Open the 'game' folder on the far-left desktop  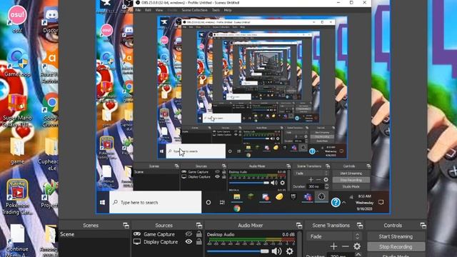[x=17, y=151]
